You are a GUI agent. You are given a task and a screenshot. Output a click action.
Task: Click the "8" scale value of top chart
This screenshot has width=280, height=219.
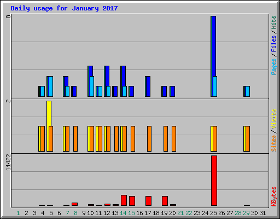pyautogui.click(x=8, y=16)
